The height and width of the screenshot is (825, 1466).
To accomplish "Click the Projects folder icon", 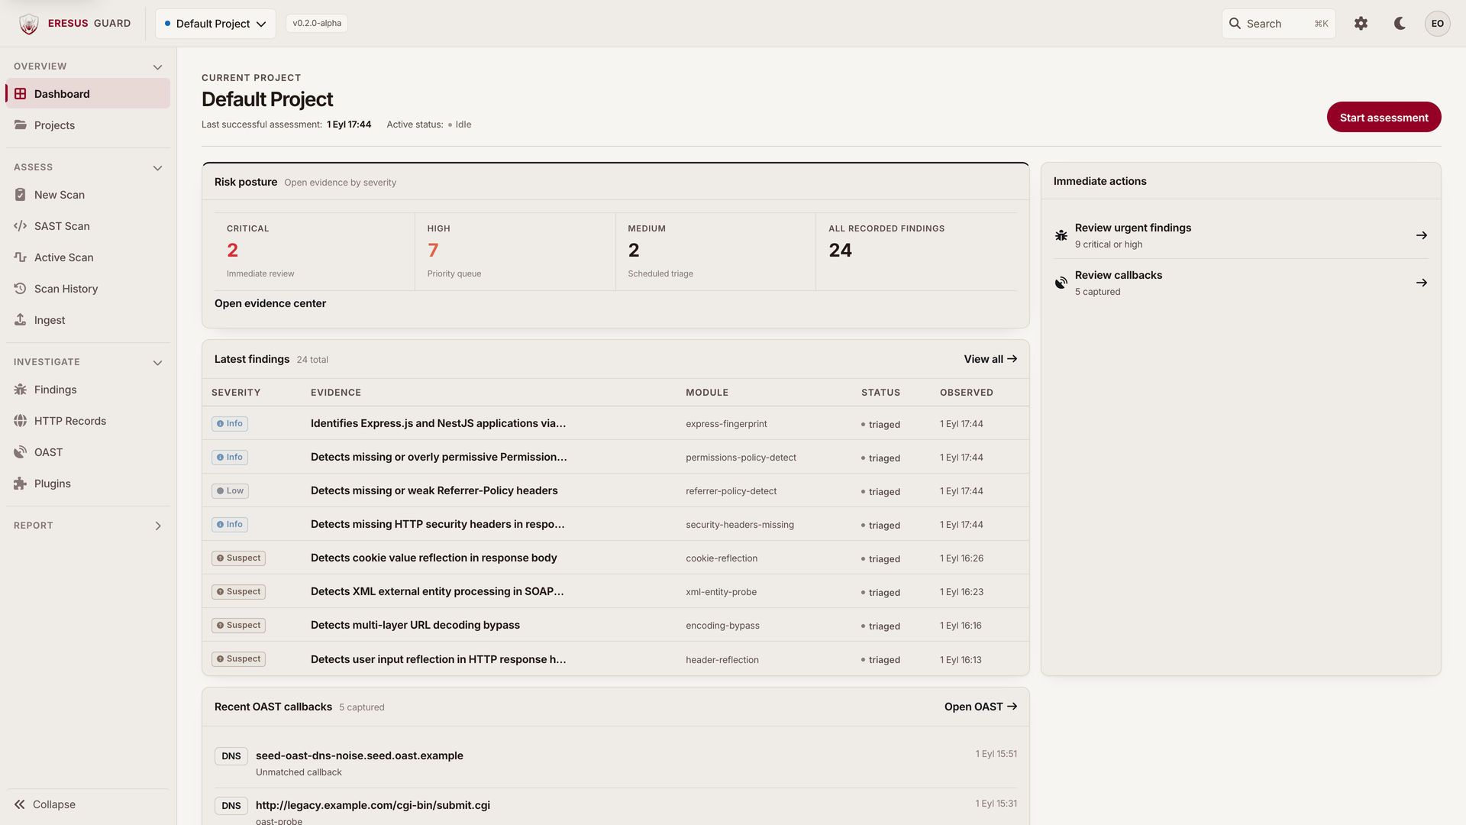I will (21, 125).
